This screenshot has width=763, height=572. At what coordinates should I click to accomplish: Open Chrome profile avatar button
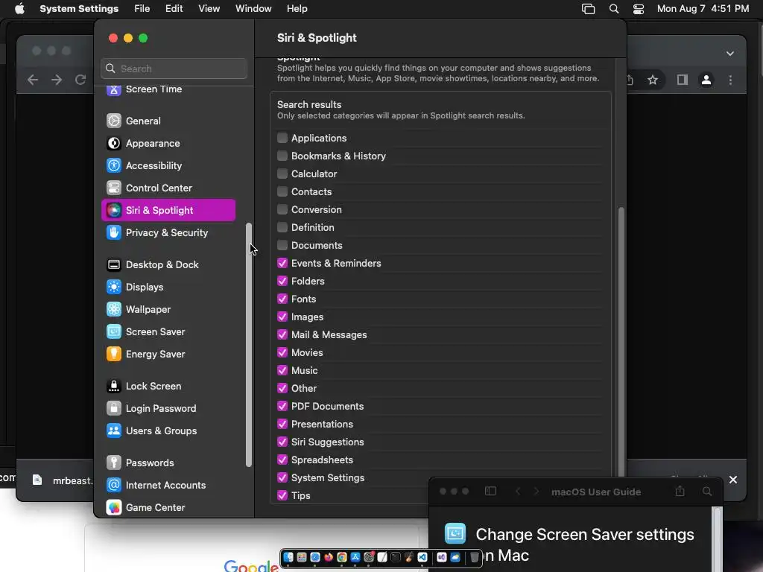click(x=706, y=80)
